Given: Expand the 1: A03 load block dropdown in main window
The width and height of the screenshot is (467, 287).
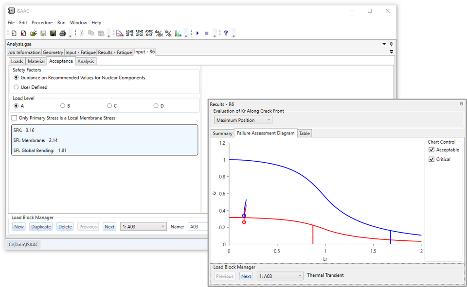Looking at the screenshot, I should (x=143, y=227).
